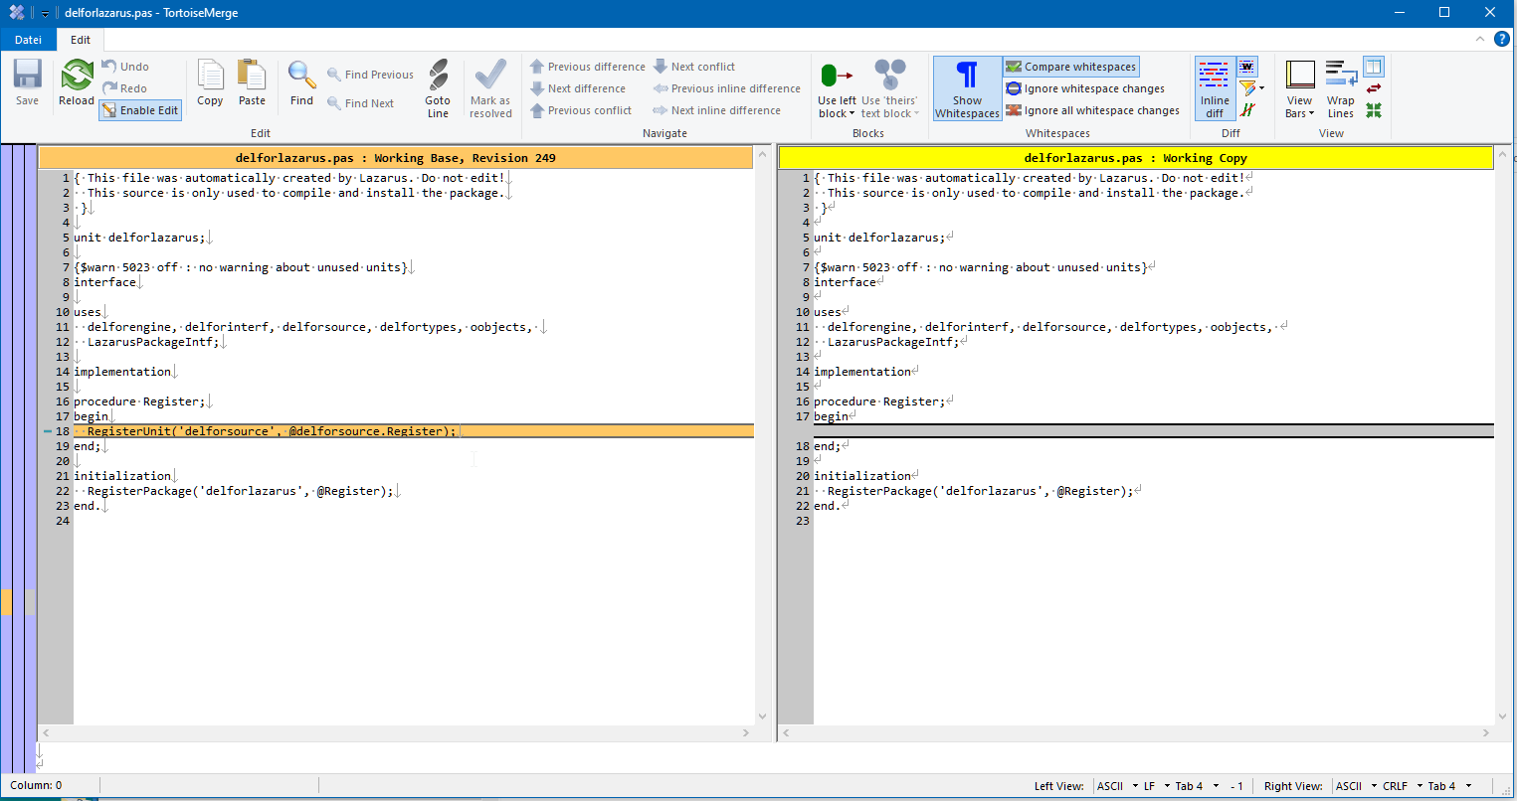Change right view Tab 4 setting
The image size is (1517, 801).
pos(1448,786)
